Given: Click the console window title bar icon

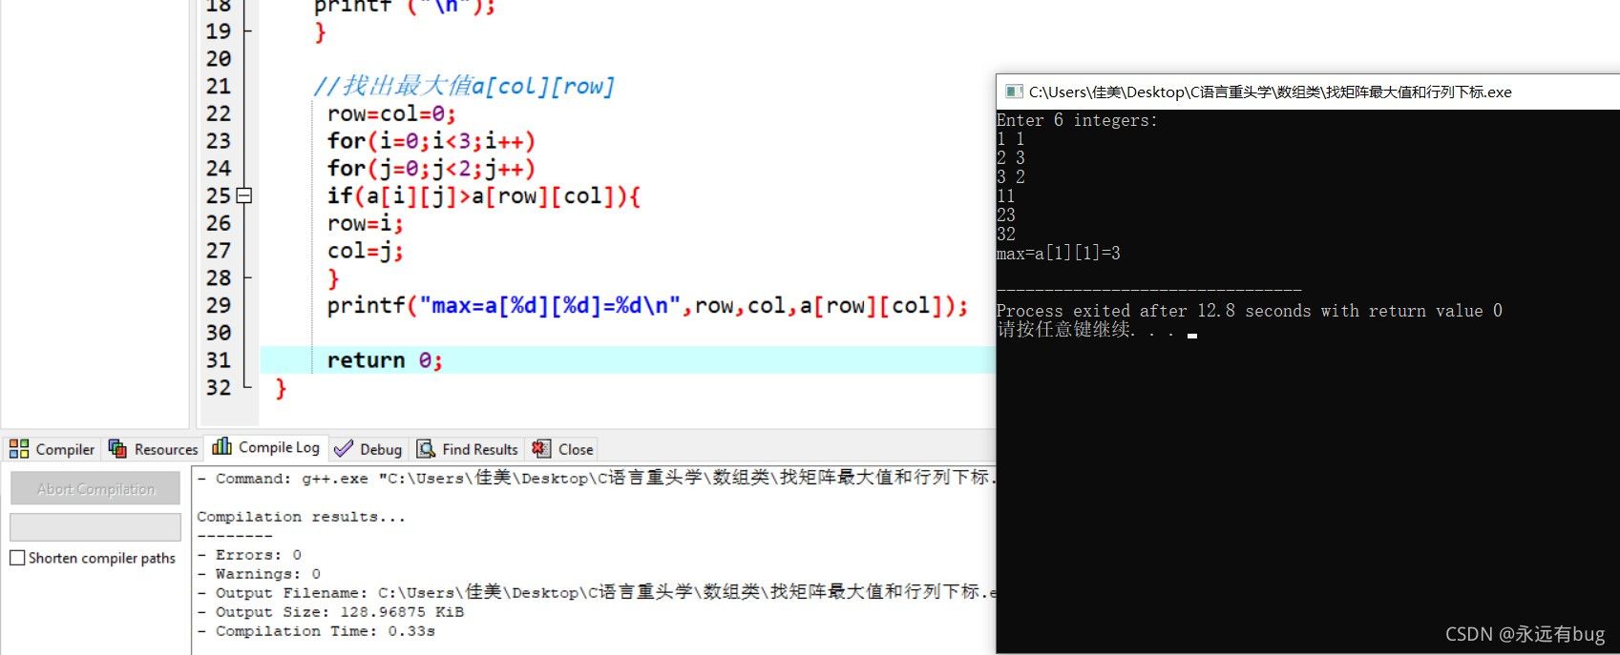Looking at the screenshot, I should (x=1013, y=92).
